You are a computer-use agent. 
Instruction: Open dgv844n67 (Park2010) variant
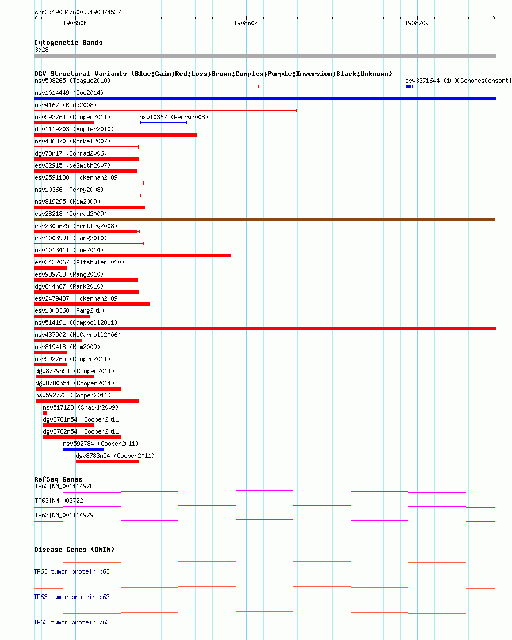(69, 286)
